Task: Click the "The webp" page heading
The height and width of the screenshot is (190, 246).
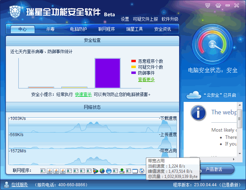Action: (x=224, y=112)
